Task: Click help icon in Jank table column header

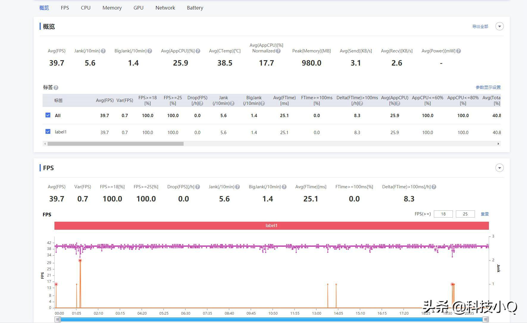Action: pyautogui.click(x=232, y=103)
